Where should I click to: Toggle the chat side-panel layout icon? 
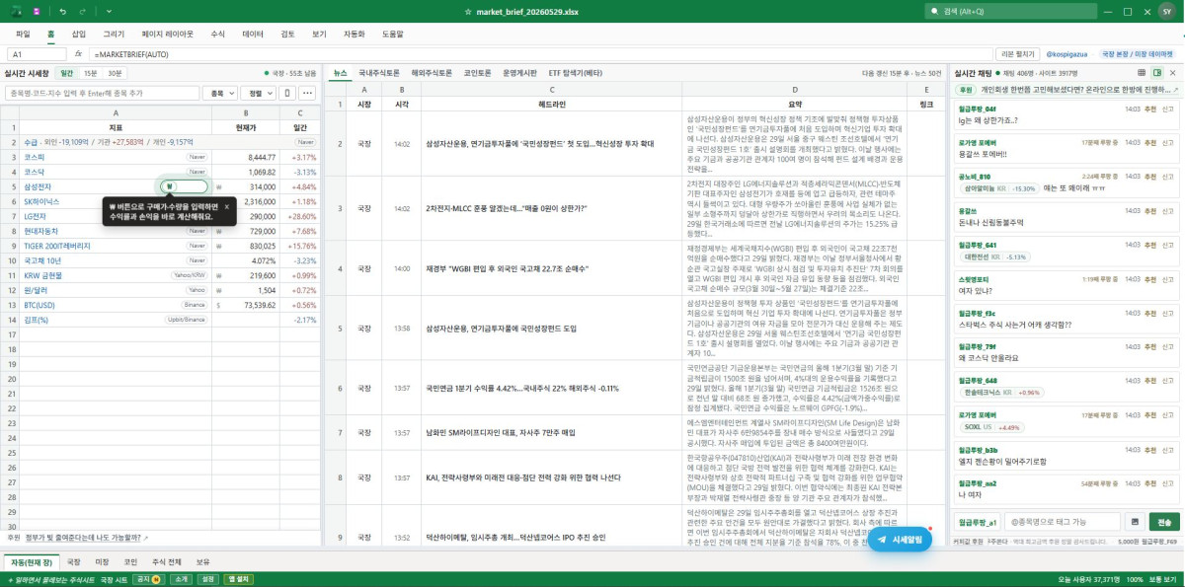1157,72
